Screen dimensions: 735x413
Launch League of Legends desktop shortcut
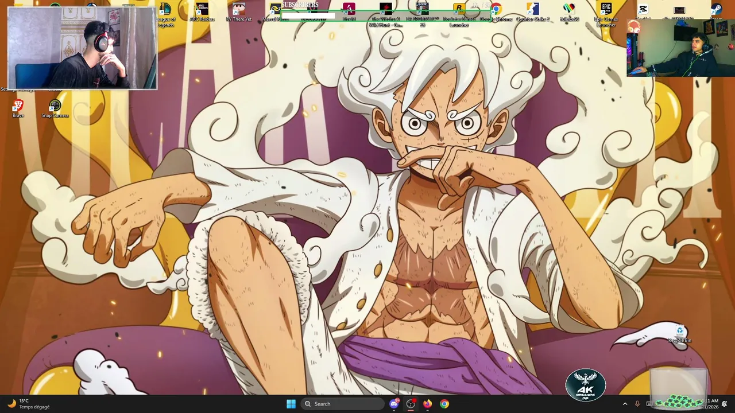pyautogui.click(x=165, y=15)
